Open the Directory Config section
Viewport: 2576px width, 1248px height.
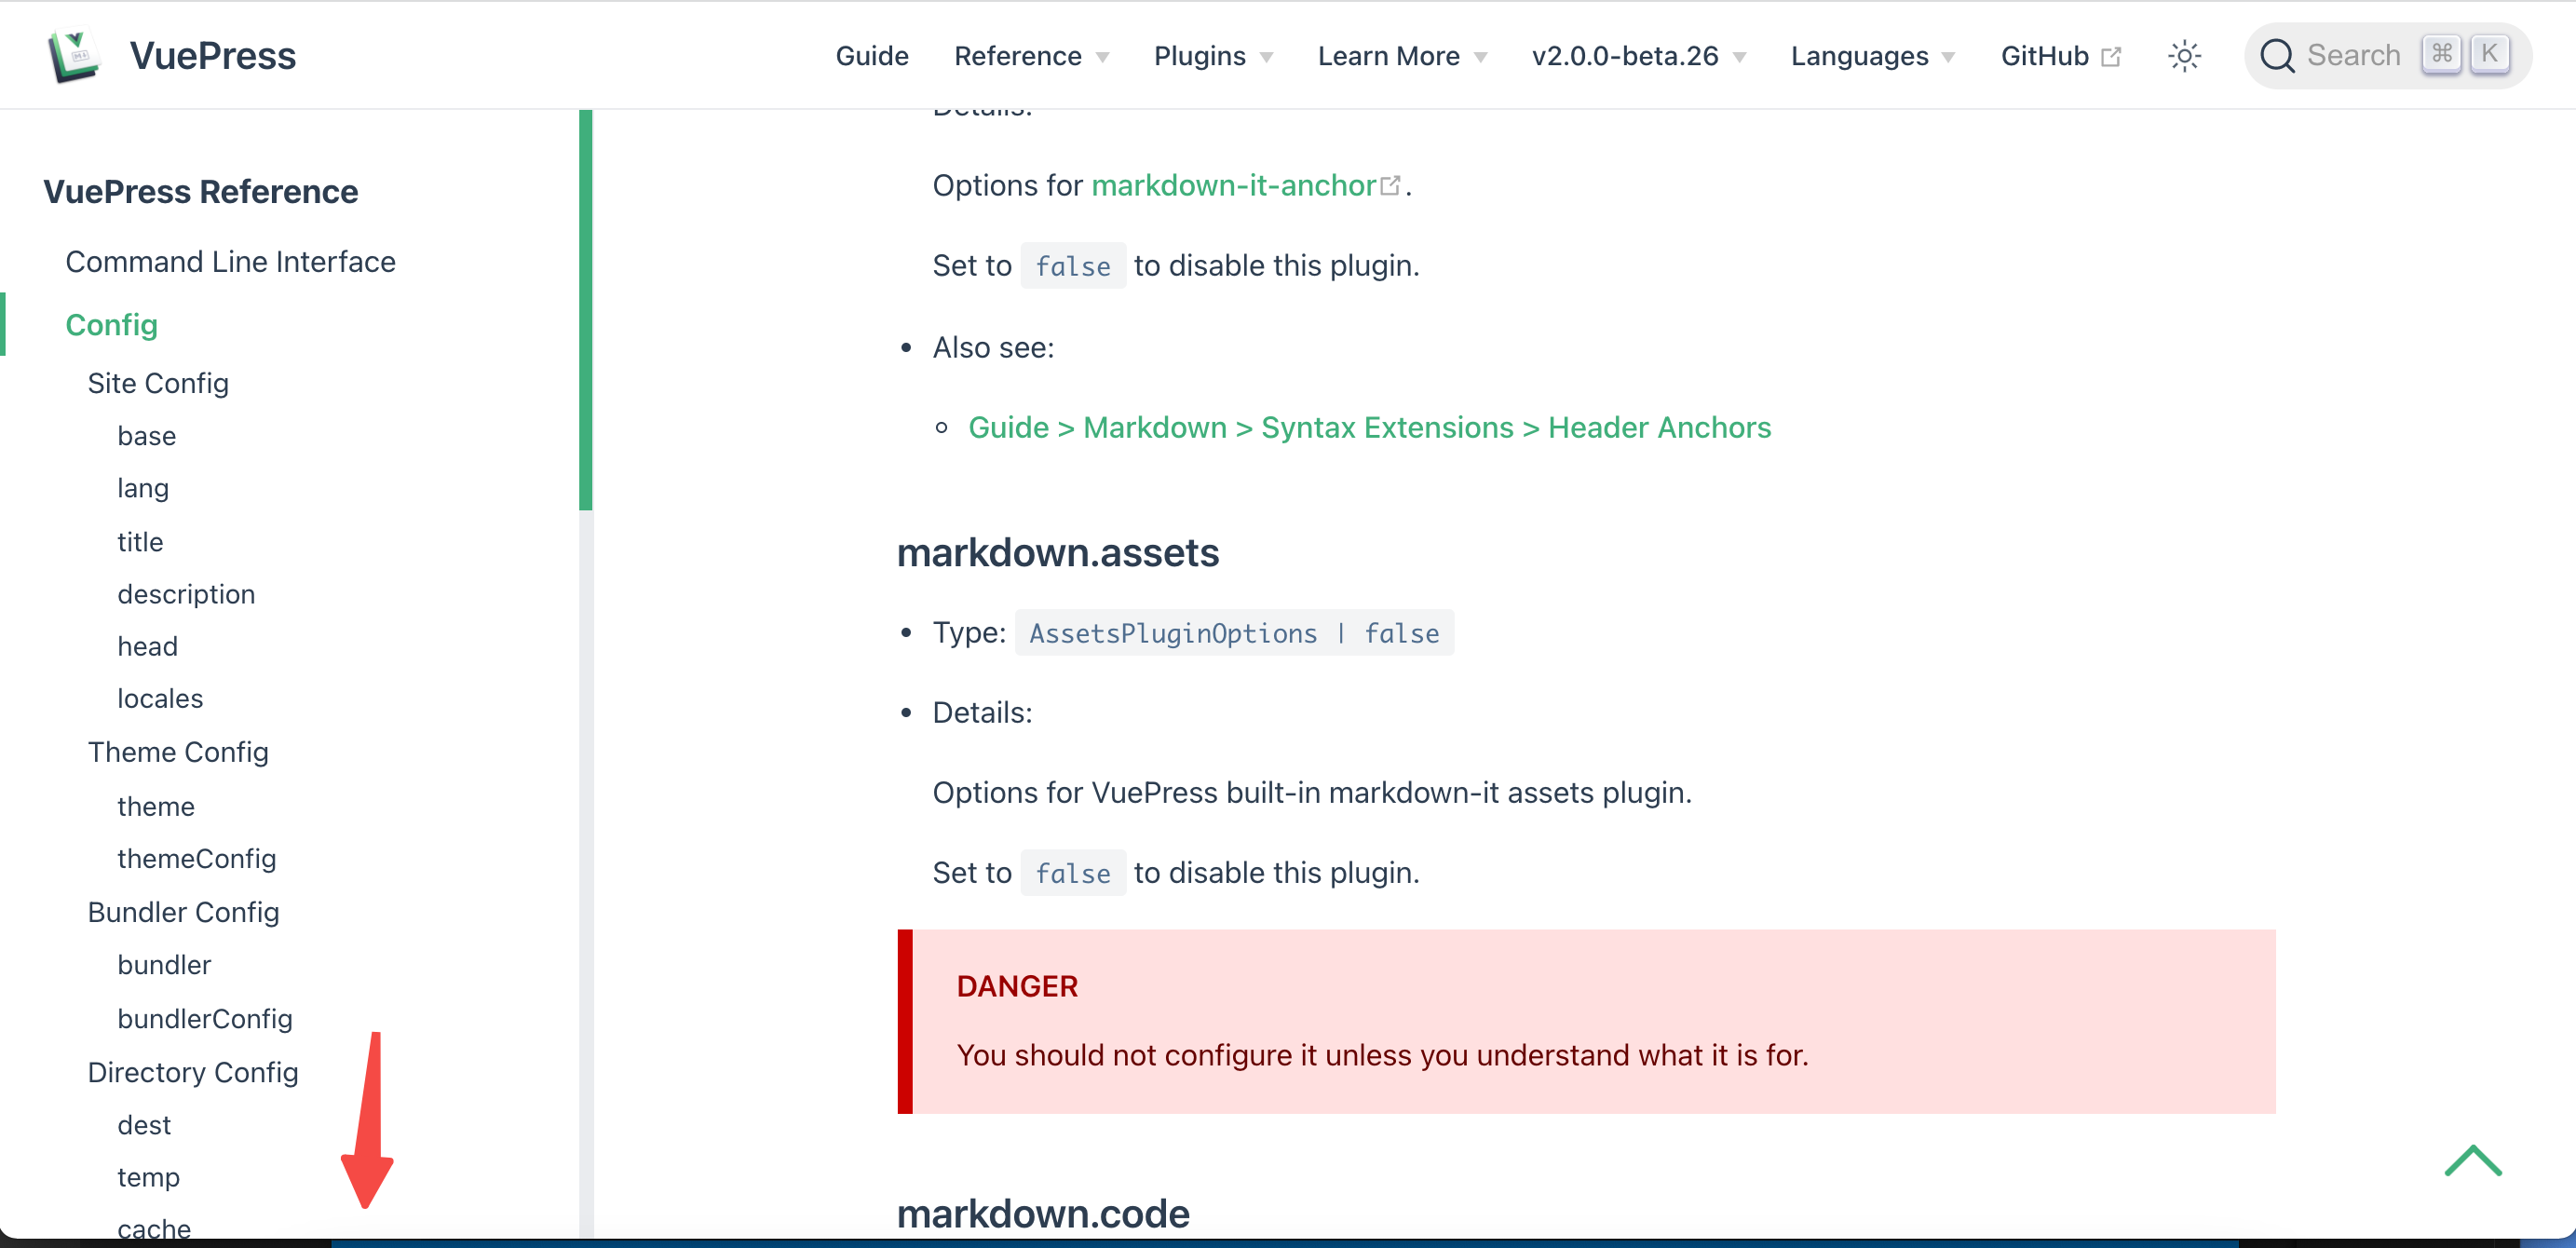pos(193,1072)
